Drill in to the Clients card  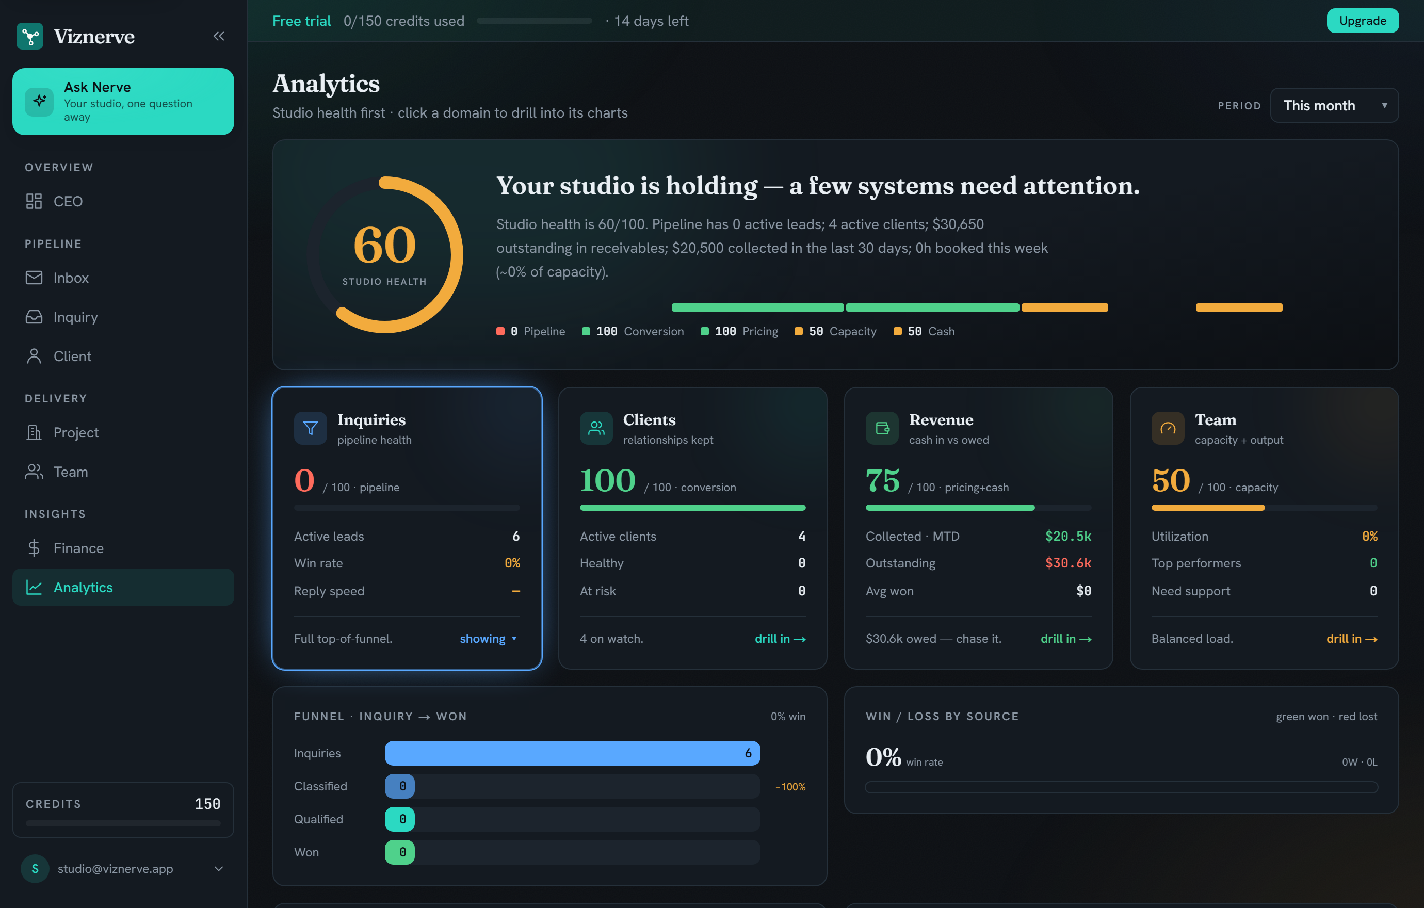(780, 639)
